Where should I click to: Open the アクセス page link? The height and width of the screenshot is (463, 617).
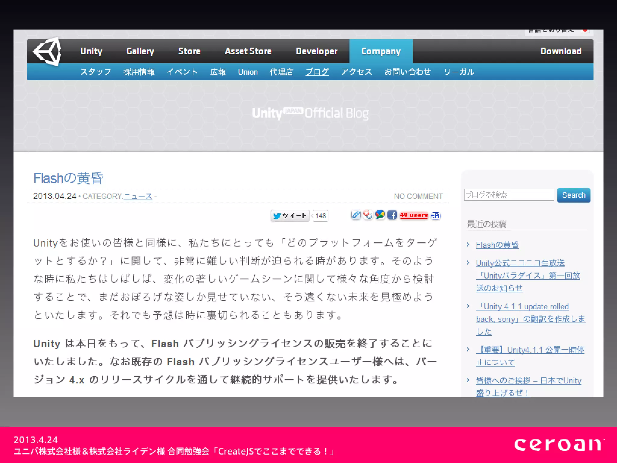point(357,72)
